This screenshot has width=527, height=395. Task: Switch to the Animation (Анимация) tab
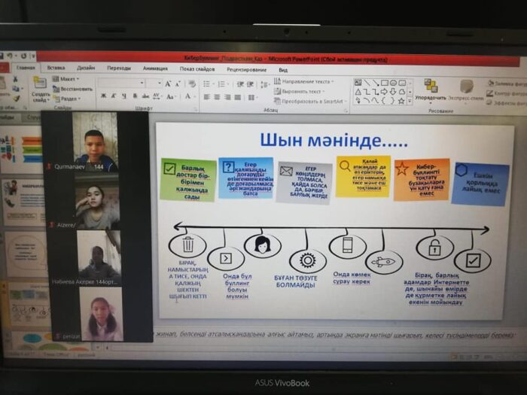155,68
